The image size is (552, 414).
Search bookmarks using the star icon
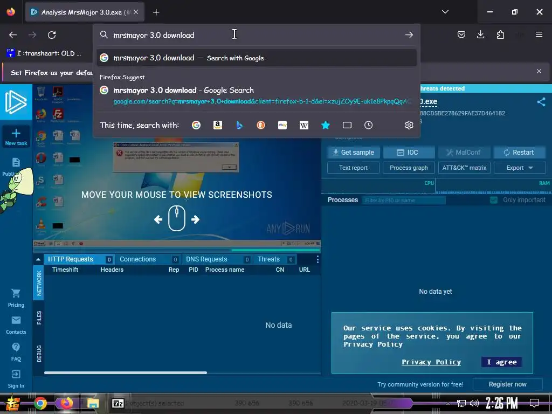click(x=326, y=125)
